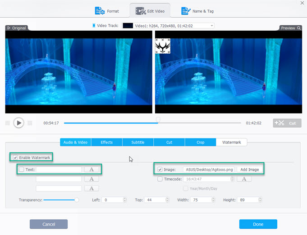Switch to the Effects tab
The height and width of the screenshot is (235, 307).
click(x=107, y=142)
